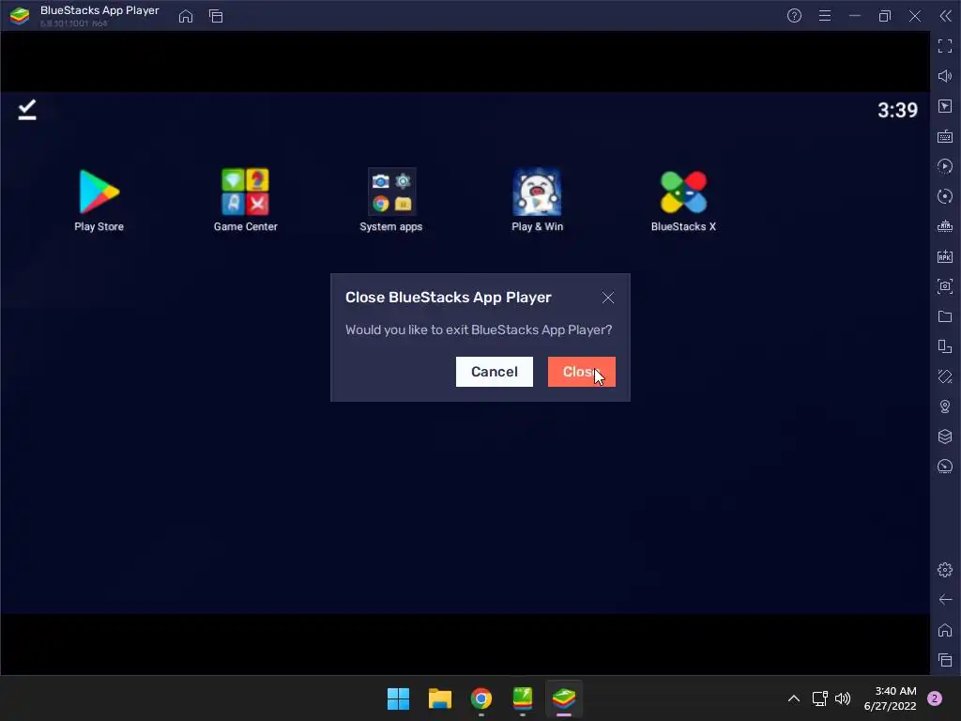Viewport: 961px width, 721px height.
Task: Switch to Google Chrome in the taskbar
Action: pos(481,698)
